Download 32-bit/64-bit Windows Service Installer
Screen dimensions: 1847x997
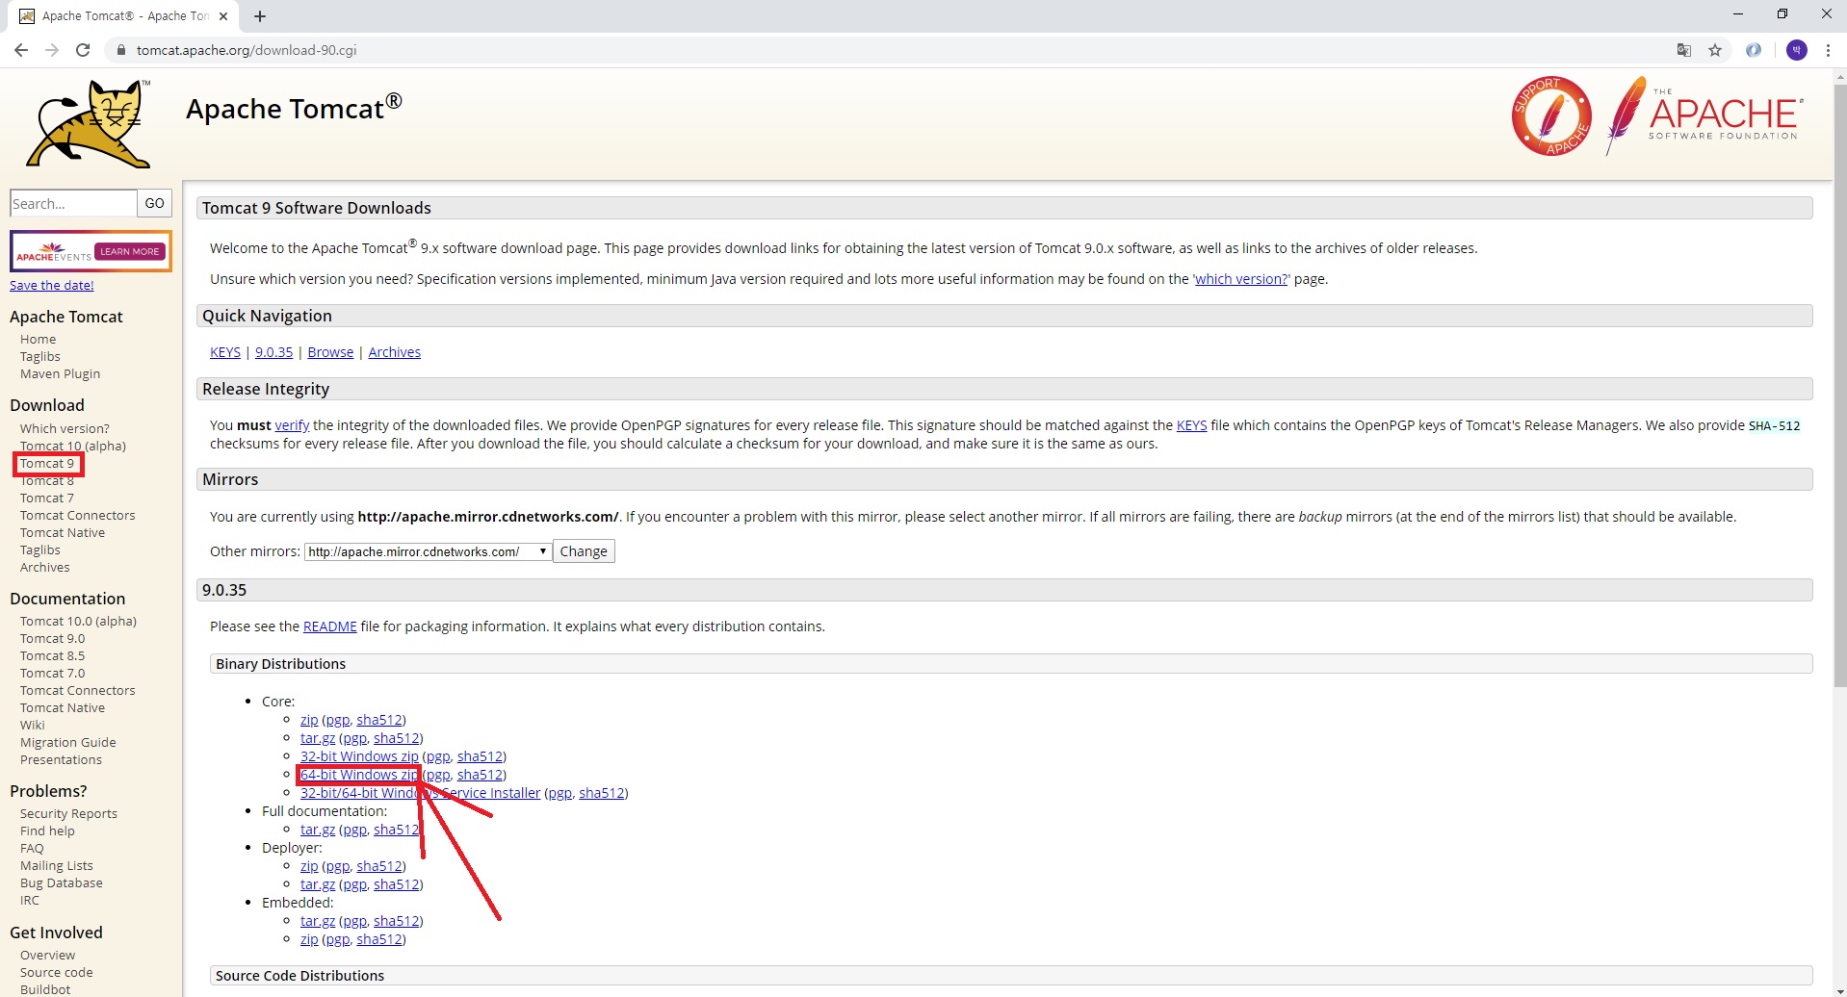tap(420, 793)
